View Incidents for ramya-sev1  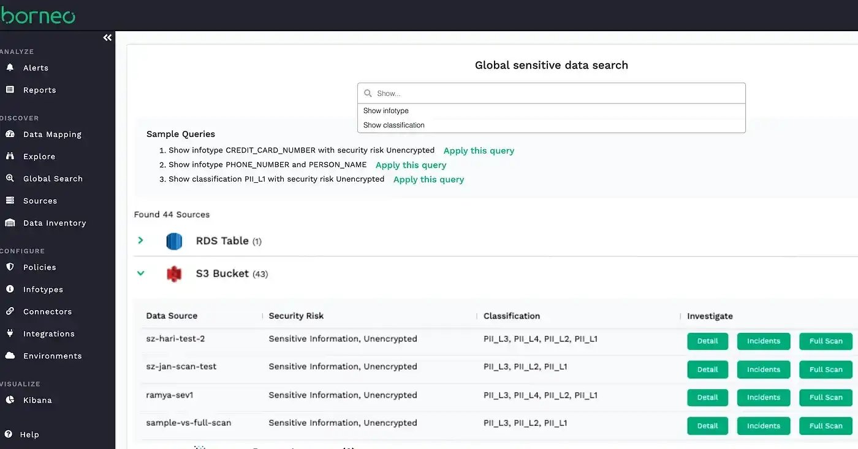pyautogui.click(x=764, y=398)
